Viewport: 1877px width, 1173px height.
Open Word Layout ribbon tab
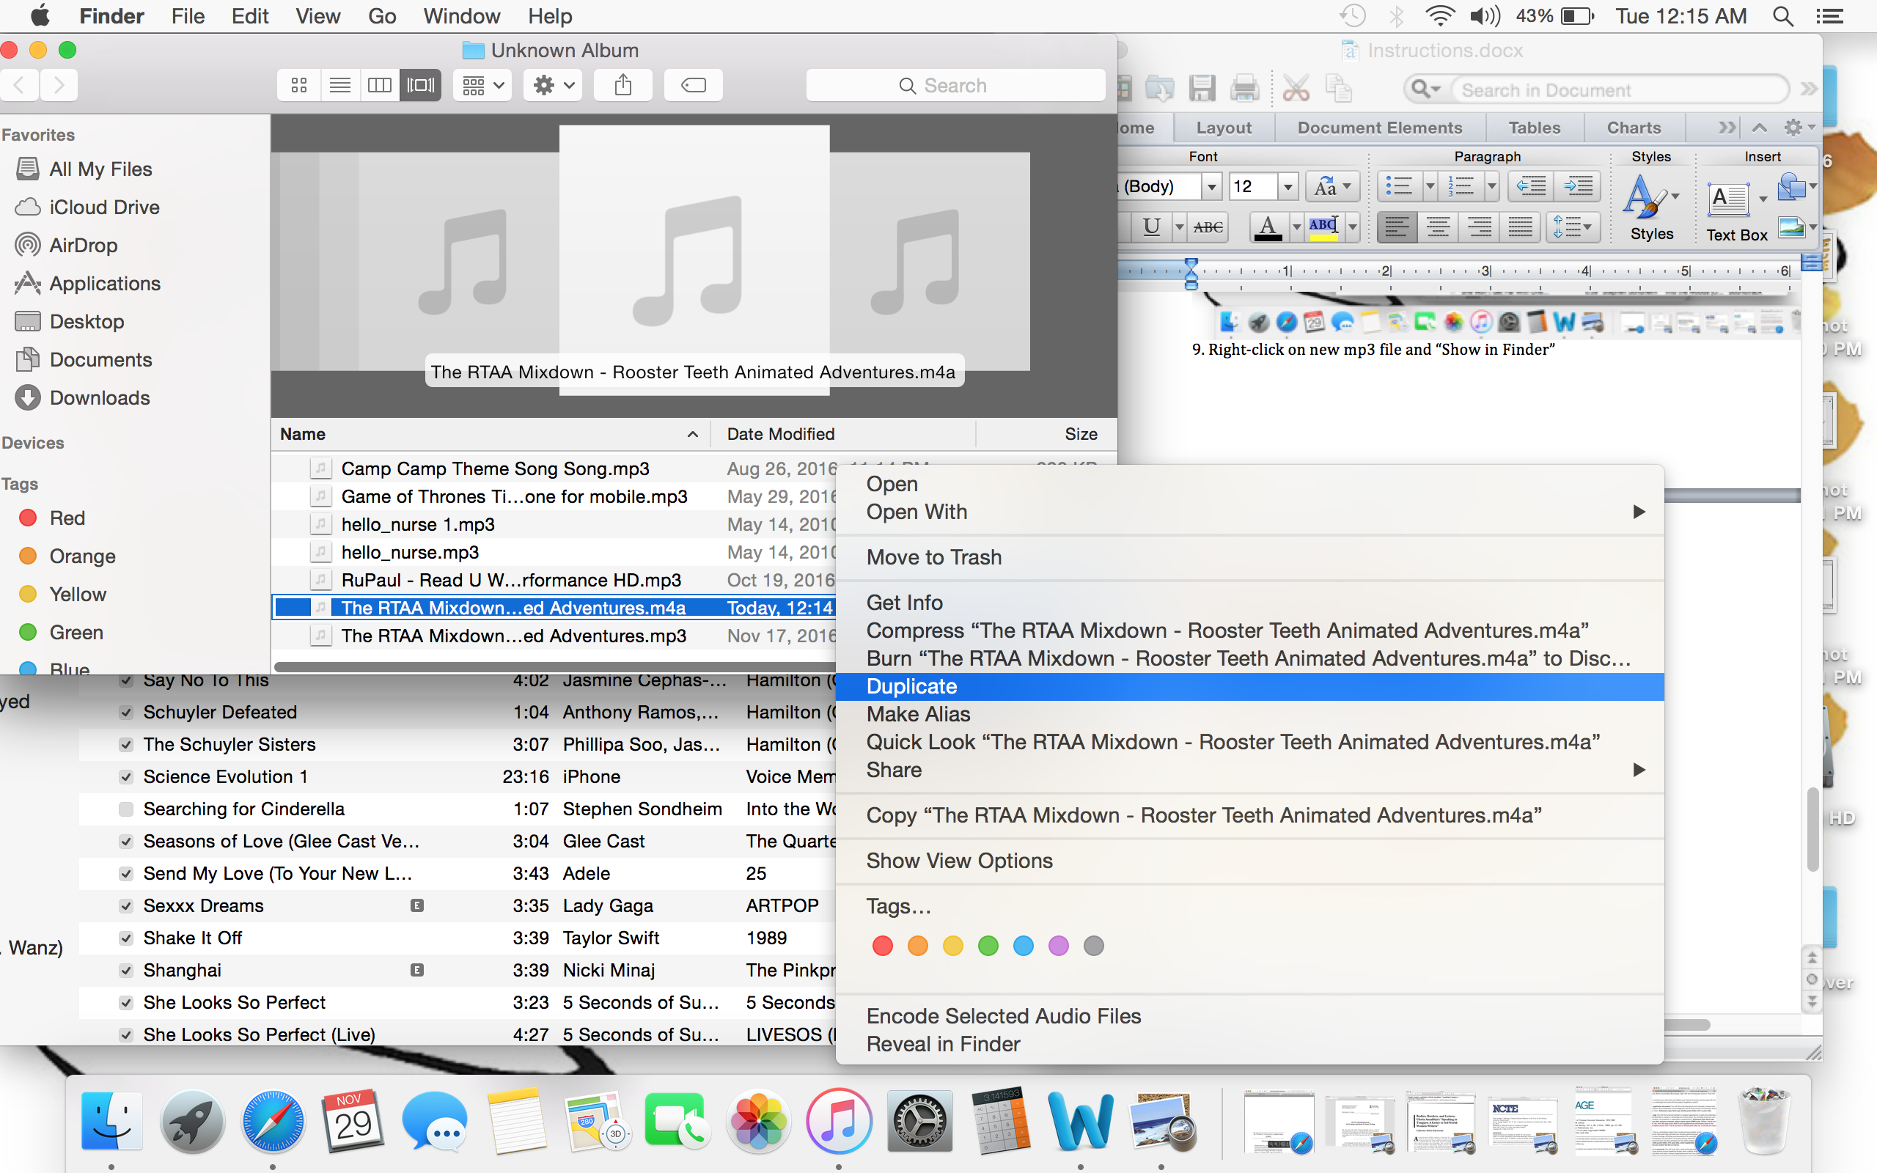pyautogui.click(x=1223, y=128)
